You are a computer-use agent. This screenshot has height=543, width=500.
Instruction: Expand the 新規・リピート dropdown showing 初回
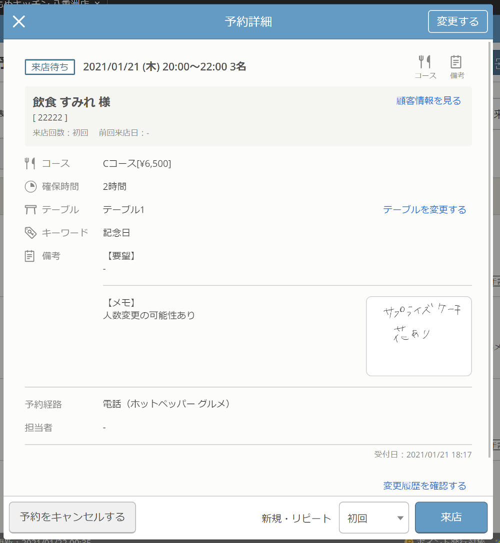(374, 518)
